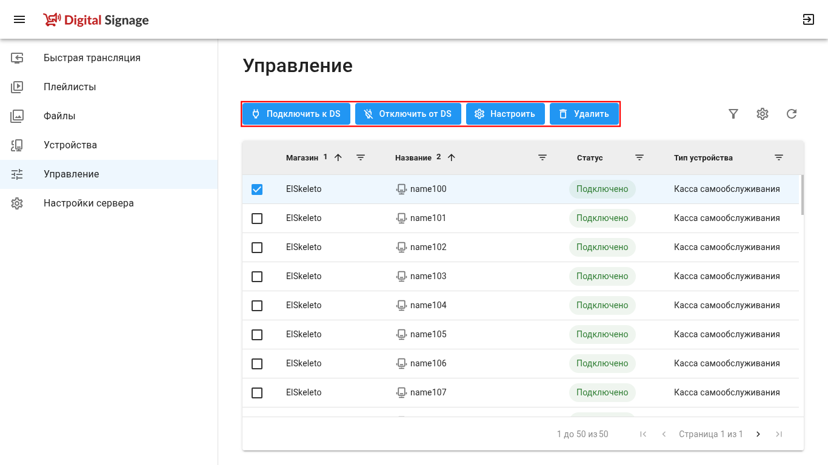Uncheck the name100 row checkbox
Screen dimensions: 828x465
257,190
